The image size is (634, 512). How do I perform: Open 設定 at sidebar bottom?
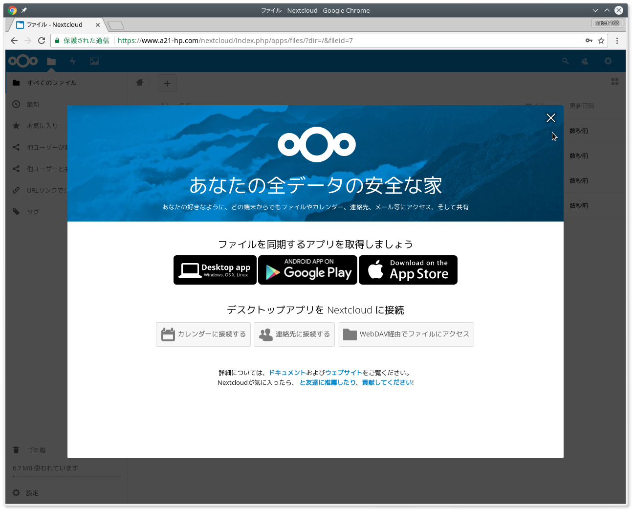66,493
